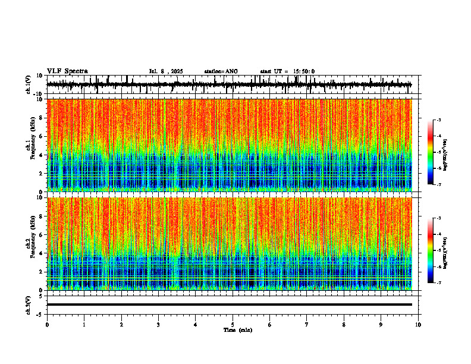Viewport: 471px width, 364px height.
Task: Click the "start UT = 15:50:0" text
Action: (287, 71)
